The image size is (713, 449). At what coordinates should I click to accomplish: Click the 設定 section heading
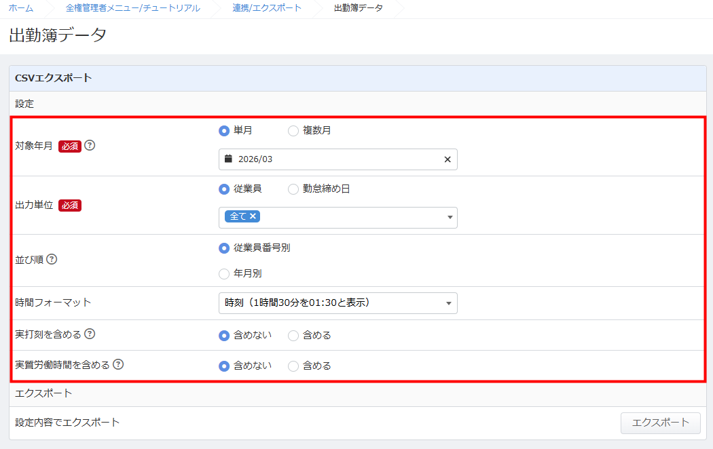[x=24, y=104]
